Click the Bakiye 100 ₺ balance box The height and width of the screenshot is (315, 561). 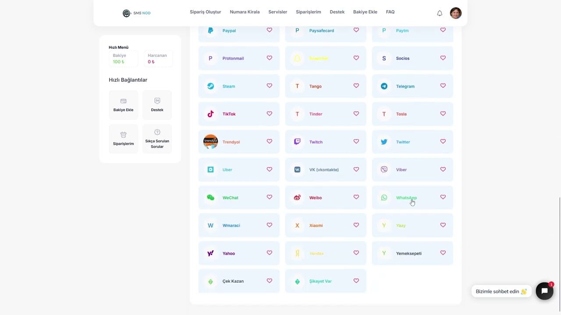[x=123, y=59]
